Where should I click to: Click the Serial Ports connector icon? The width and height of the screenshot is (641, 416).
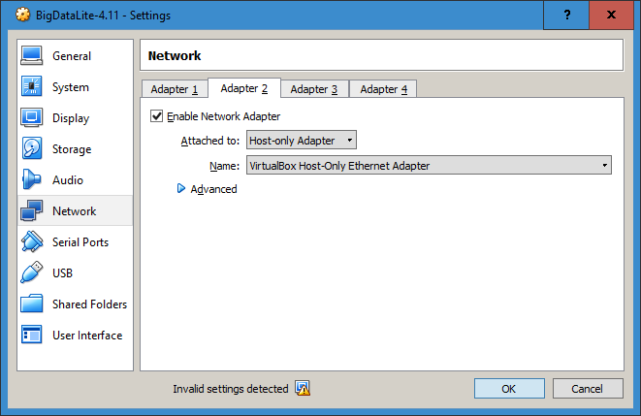[x=31, y=241]
